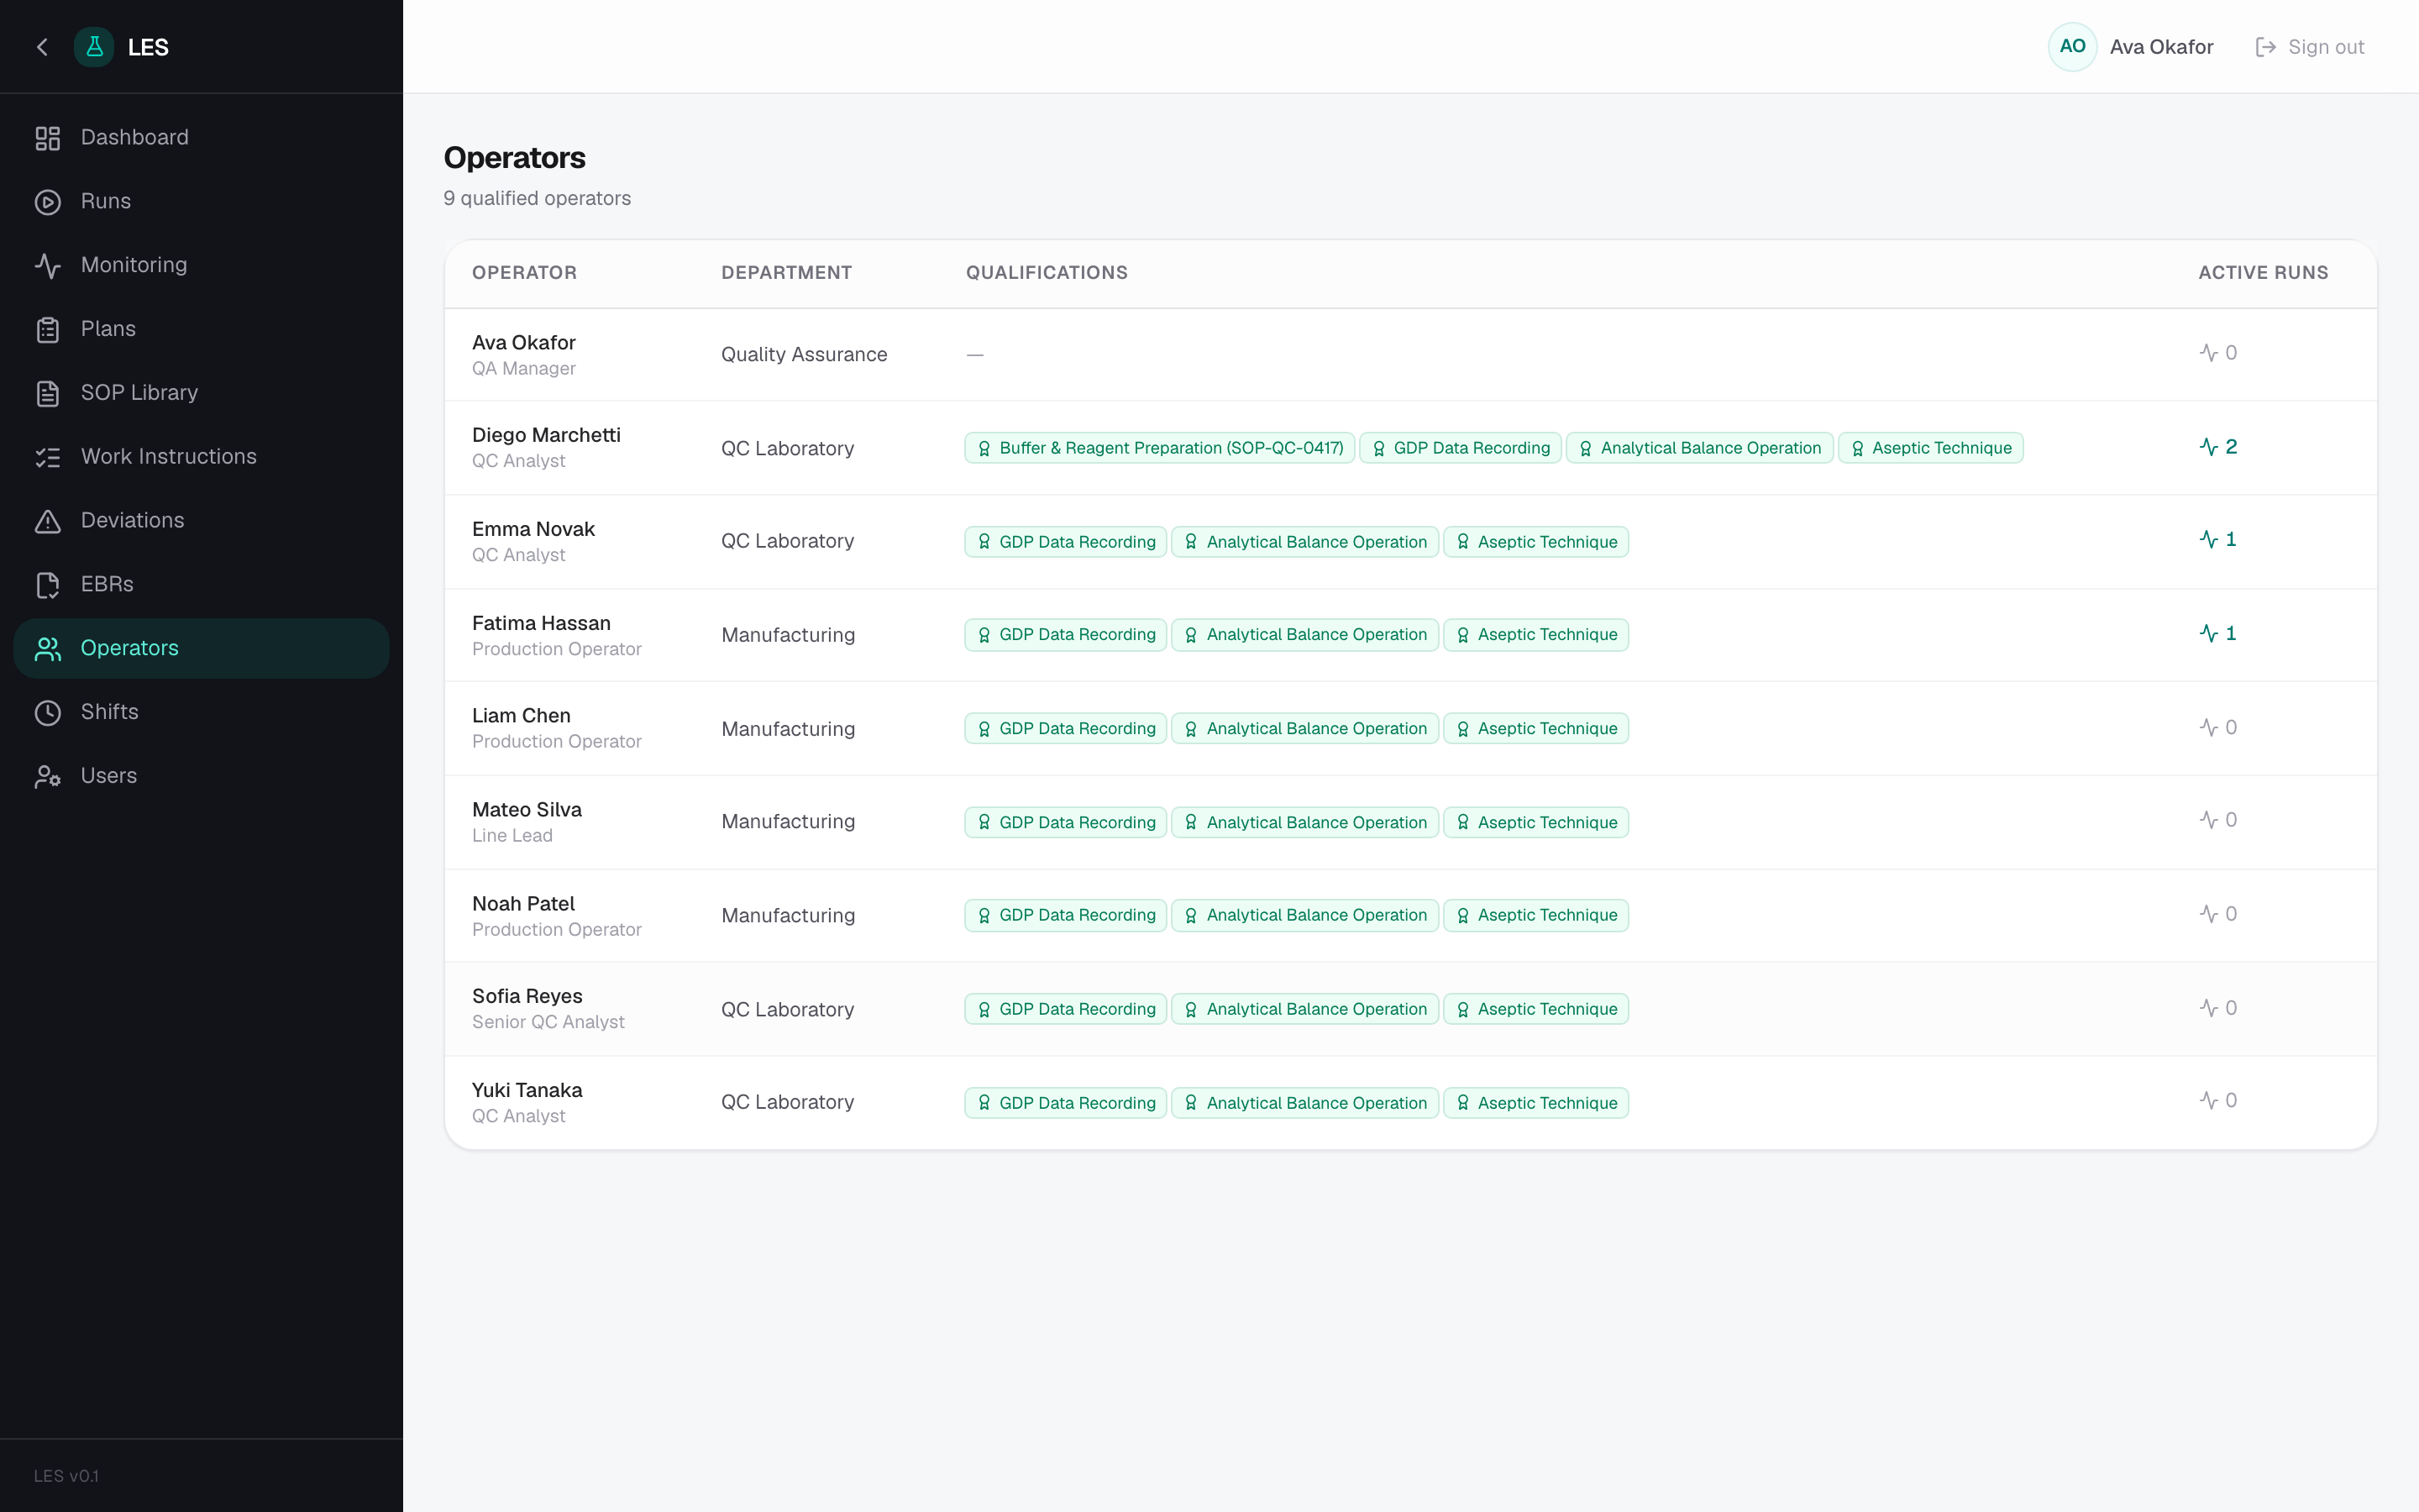Click the Active Runs column header
The width and height of the screenshot is (2419, 1512).
point(2263,273)
